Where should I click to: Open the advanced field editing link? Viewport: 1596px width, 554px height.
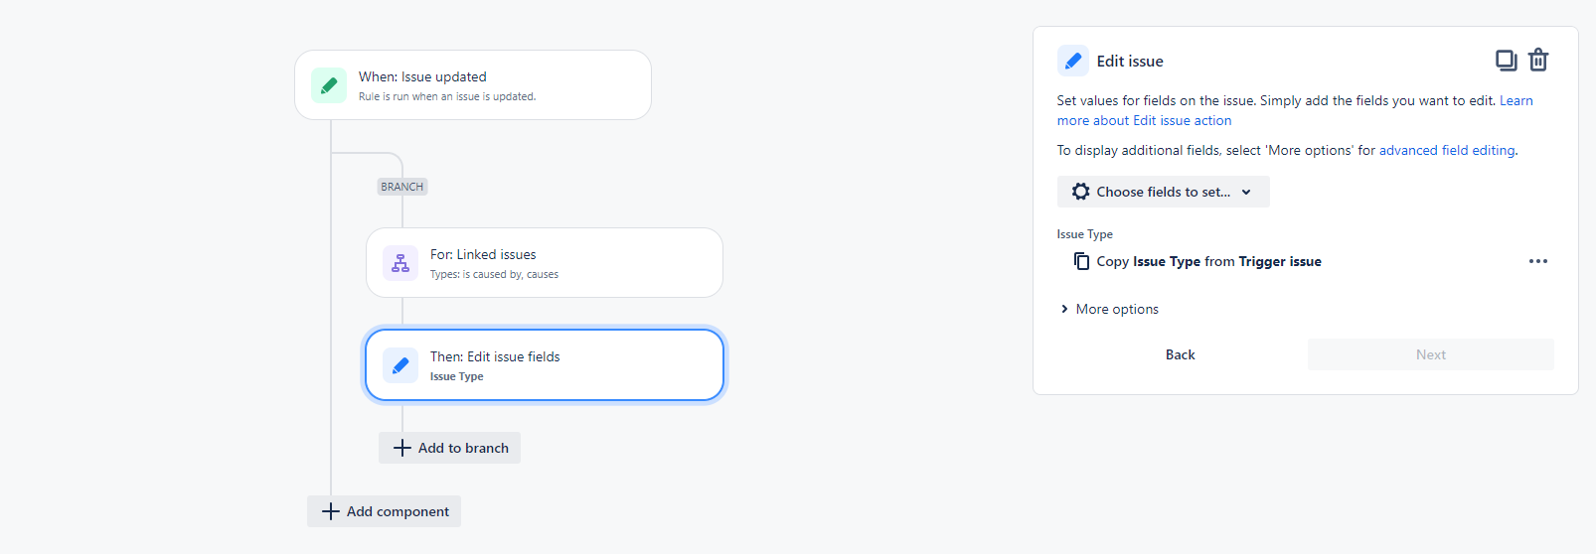(x=1447, y=150)
